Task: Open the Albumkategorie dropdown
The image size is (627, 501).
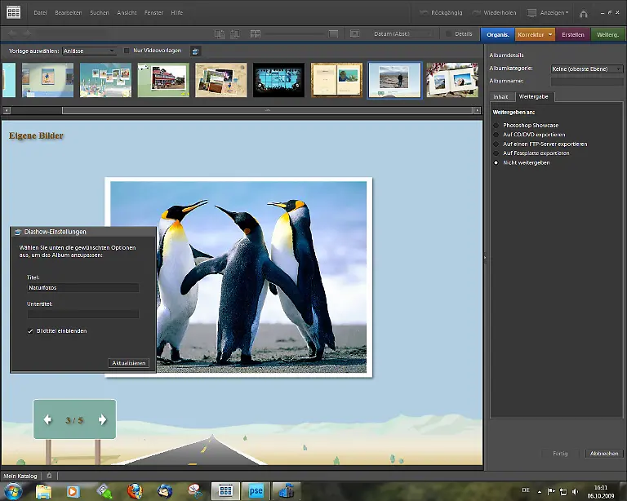Action: (586, 69)
